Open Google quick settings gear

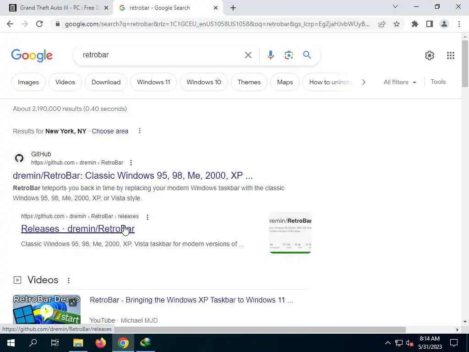(430, 55)
